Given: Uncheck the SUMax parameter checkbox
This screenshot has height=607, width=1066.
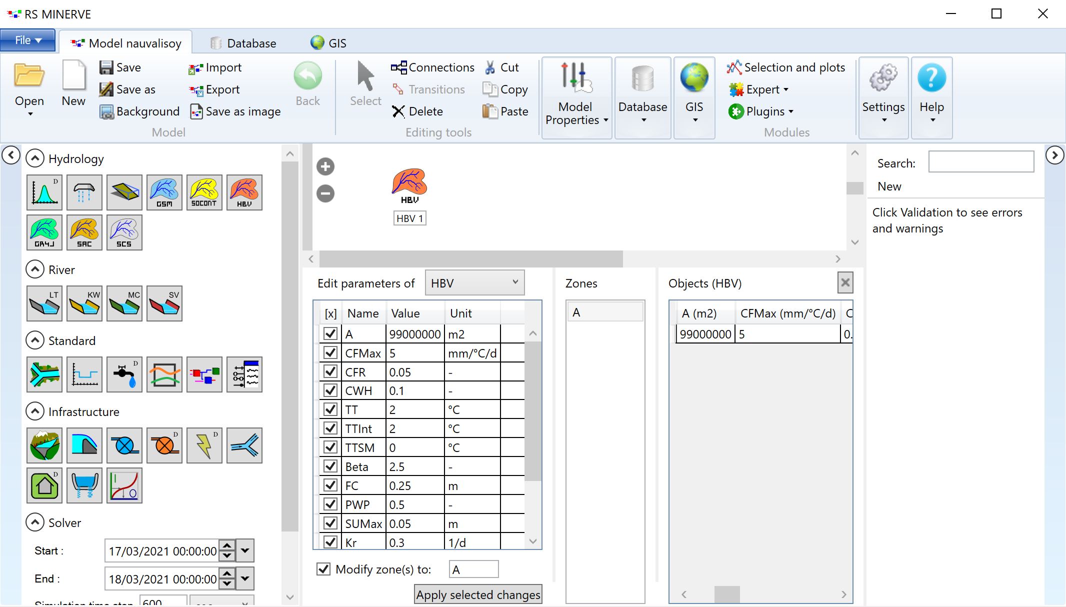Looking at the screenshot, I should tap(330, 523).
